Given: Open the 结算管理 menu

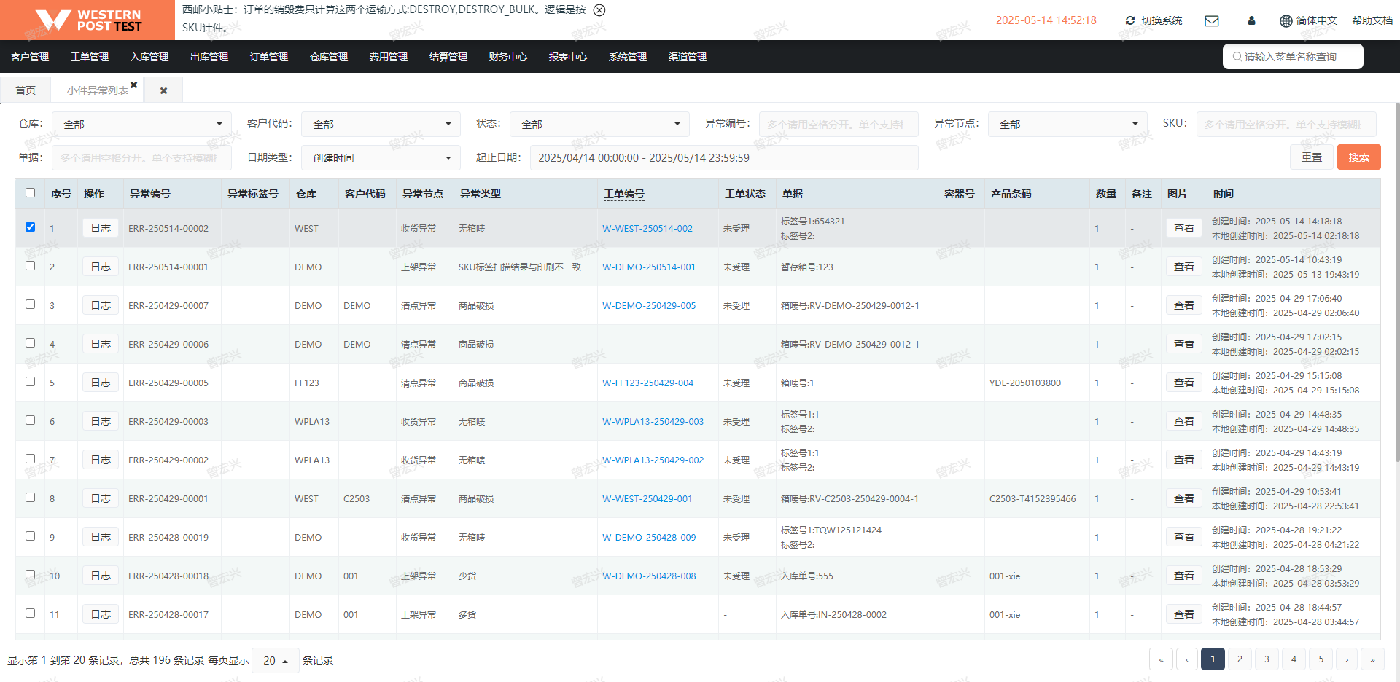Looking at the screenshot, I should 448,57.
